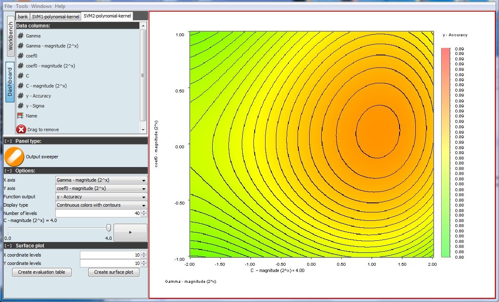The width and height of the screenshot is (499, 302).
Task: Click the hash icon beside C column
Action: [20, 76]
